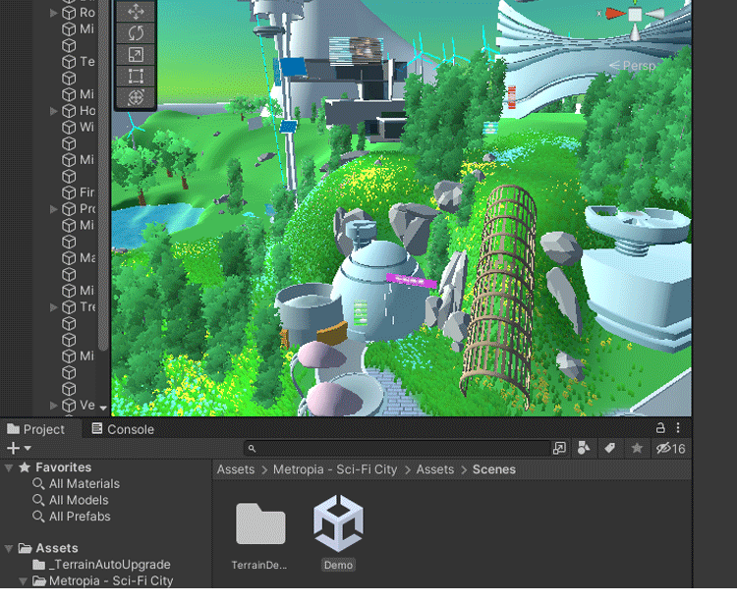Click the gray right-side cone of scene gizmo

tap(654, 15)
